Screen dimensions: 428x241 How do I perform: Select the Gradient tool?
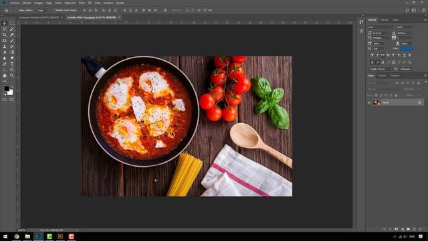click(12, 52)
